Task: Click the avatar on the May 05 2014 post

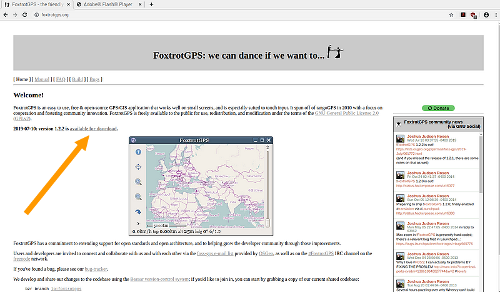Action: point(400,225)
